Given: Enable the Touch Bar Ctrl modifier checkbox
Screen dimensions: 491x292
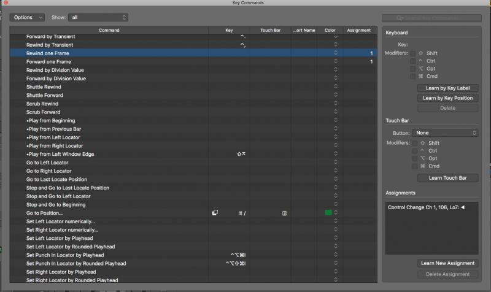Looking at the screenshot, I should (415, 151).
